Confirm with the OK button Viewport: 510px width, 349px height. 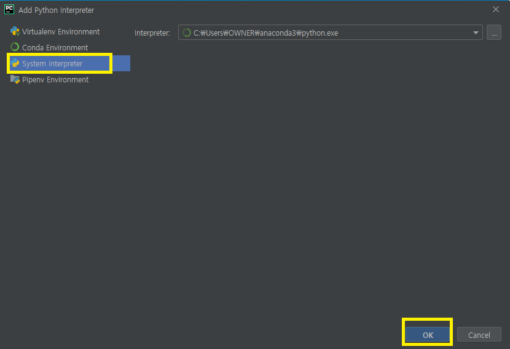tap(428, 335)
